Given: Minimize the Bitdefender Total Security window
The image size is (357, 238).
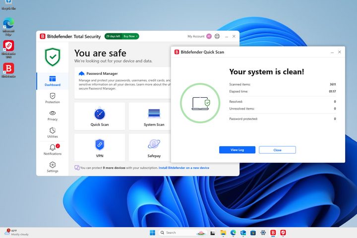Looking at the screenshot, I should click(x=227, y=36).
